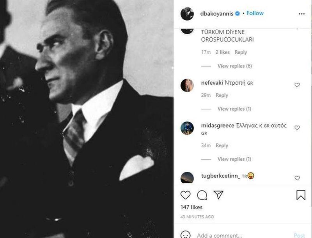Reply to midasgreece's comment
312x238 pixels.
[x=222, y=146]
